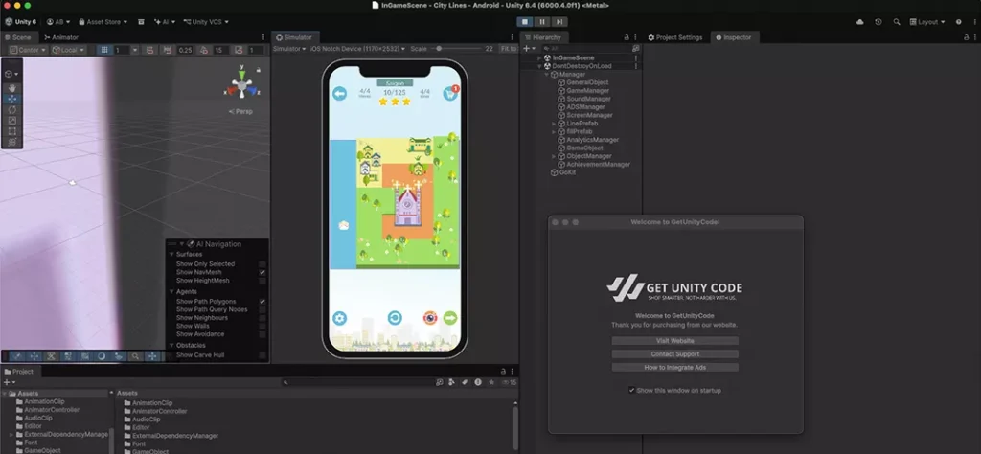Screen dimensions: 981x454
Task: Click the Contact Support button
Action: [x=675, y=354]
